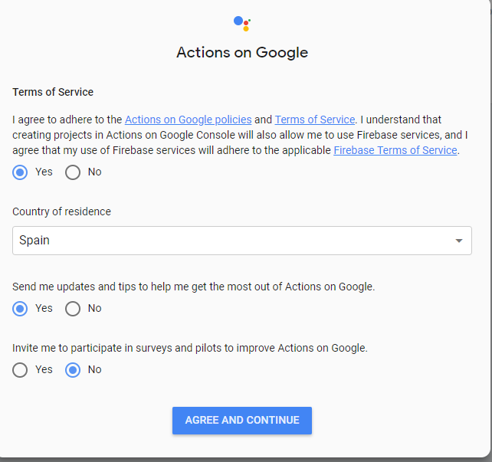
Task: Select Yes for surveys and pilots
Action: pyautogui.click(x=21, y=370)
